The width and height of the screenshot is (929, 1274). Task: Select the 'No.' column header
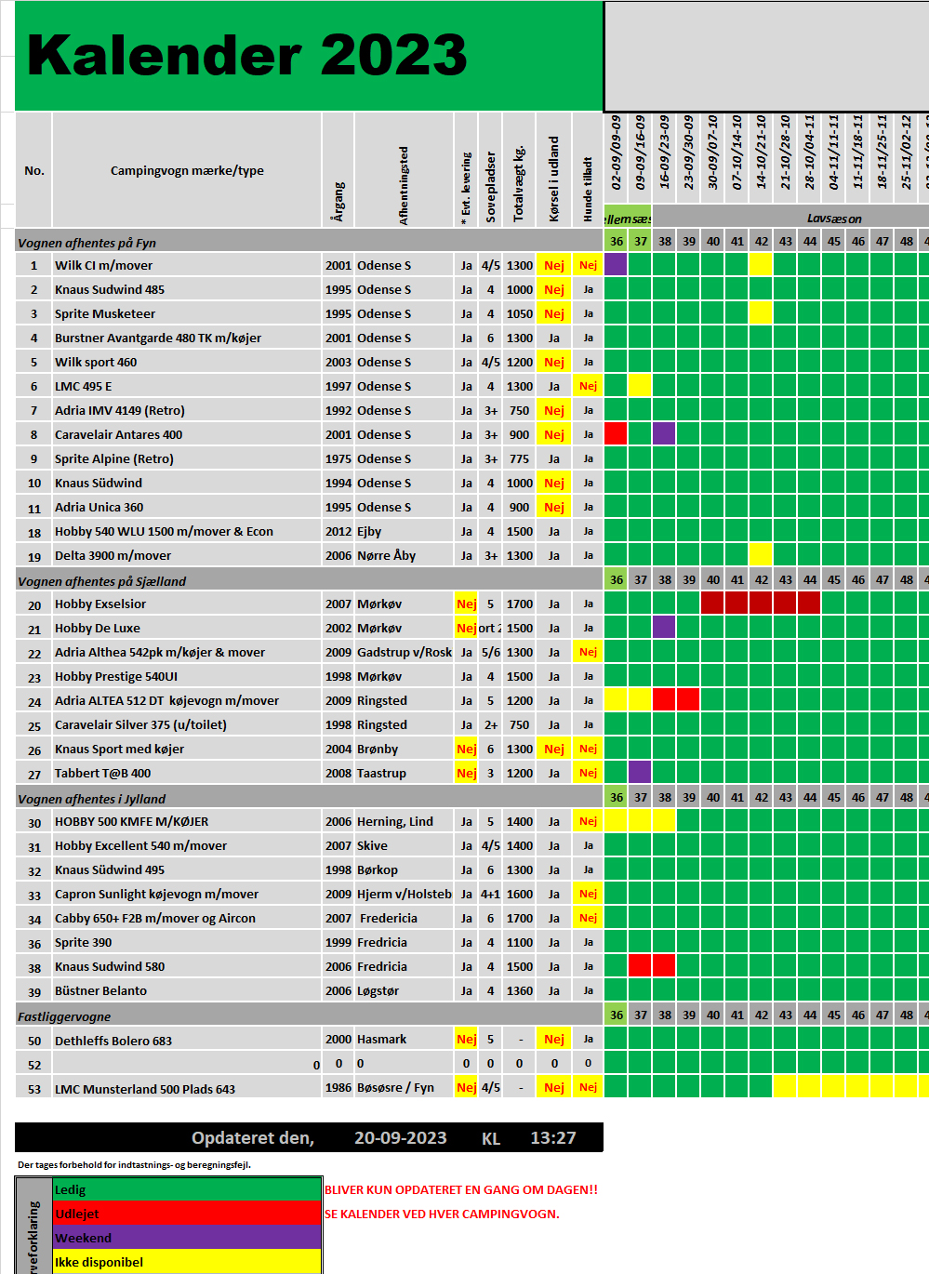[34, 170]
